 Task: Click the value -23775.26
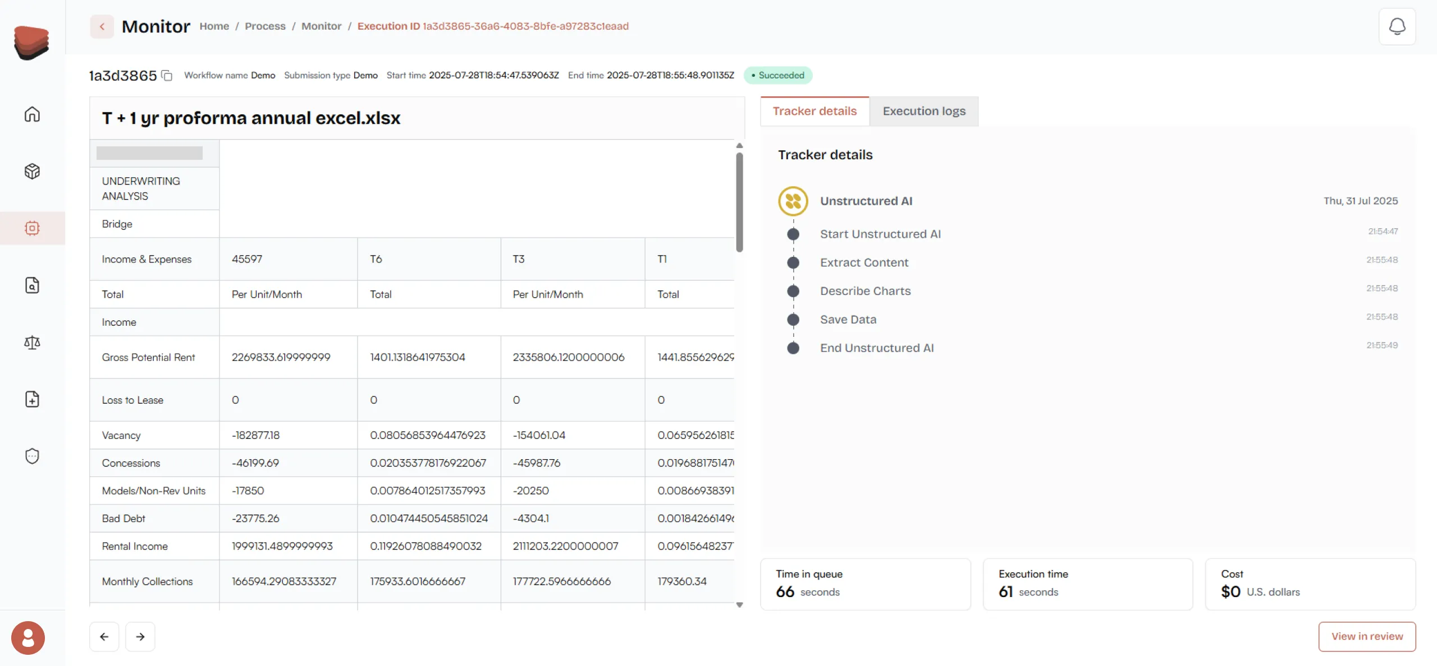(x=255, y=519)
